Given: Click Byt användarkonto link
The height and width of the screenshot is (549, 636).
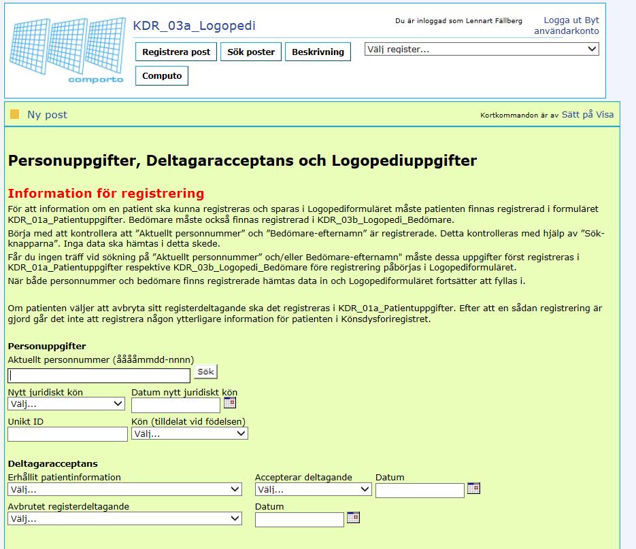Looking at the screenshot, I should pyautogui.click(x=567, y=26).
